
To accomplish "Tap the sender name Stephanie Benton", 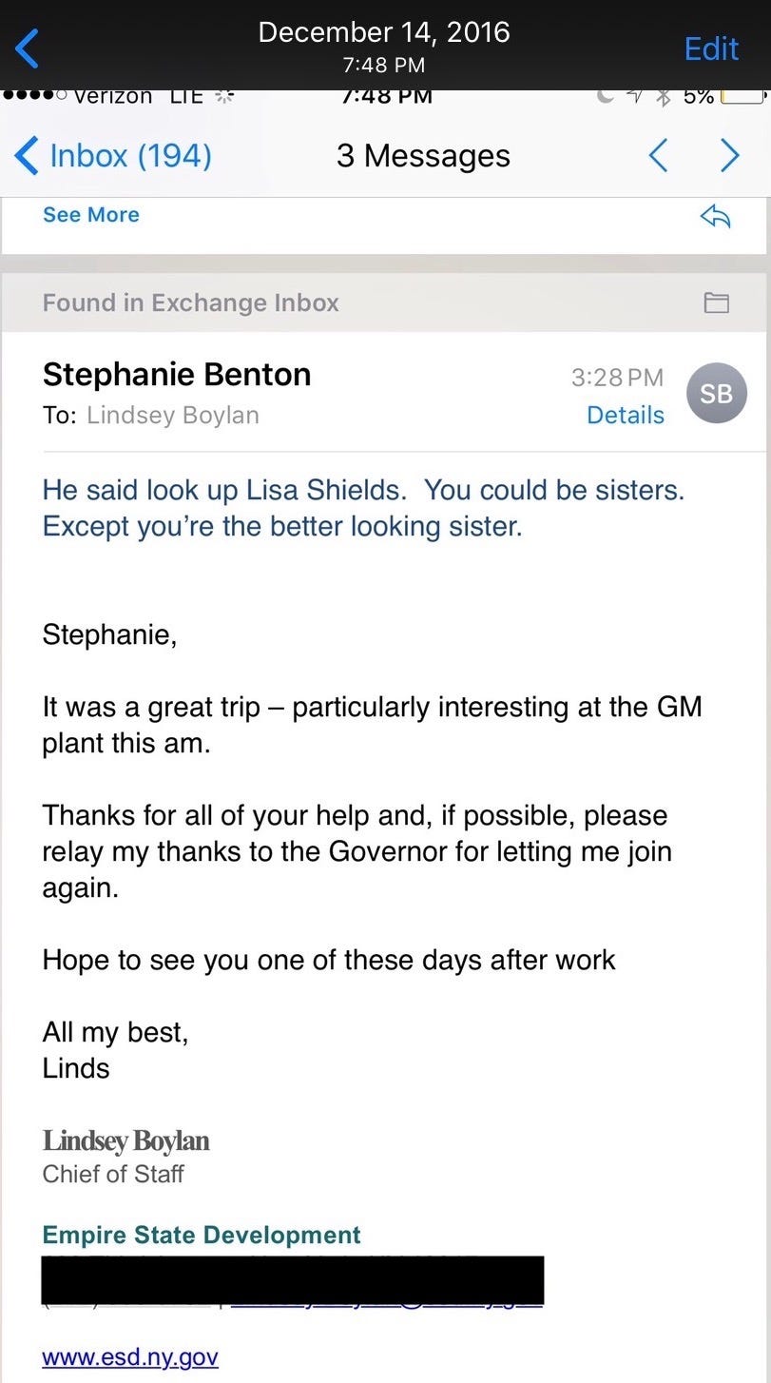I will coord(177,375).
